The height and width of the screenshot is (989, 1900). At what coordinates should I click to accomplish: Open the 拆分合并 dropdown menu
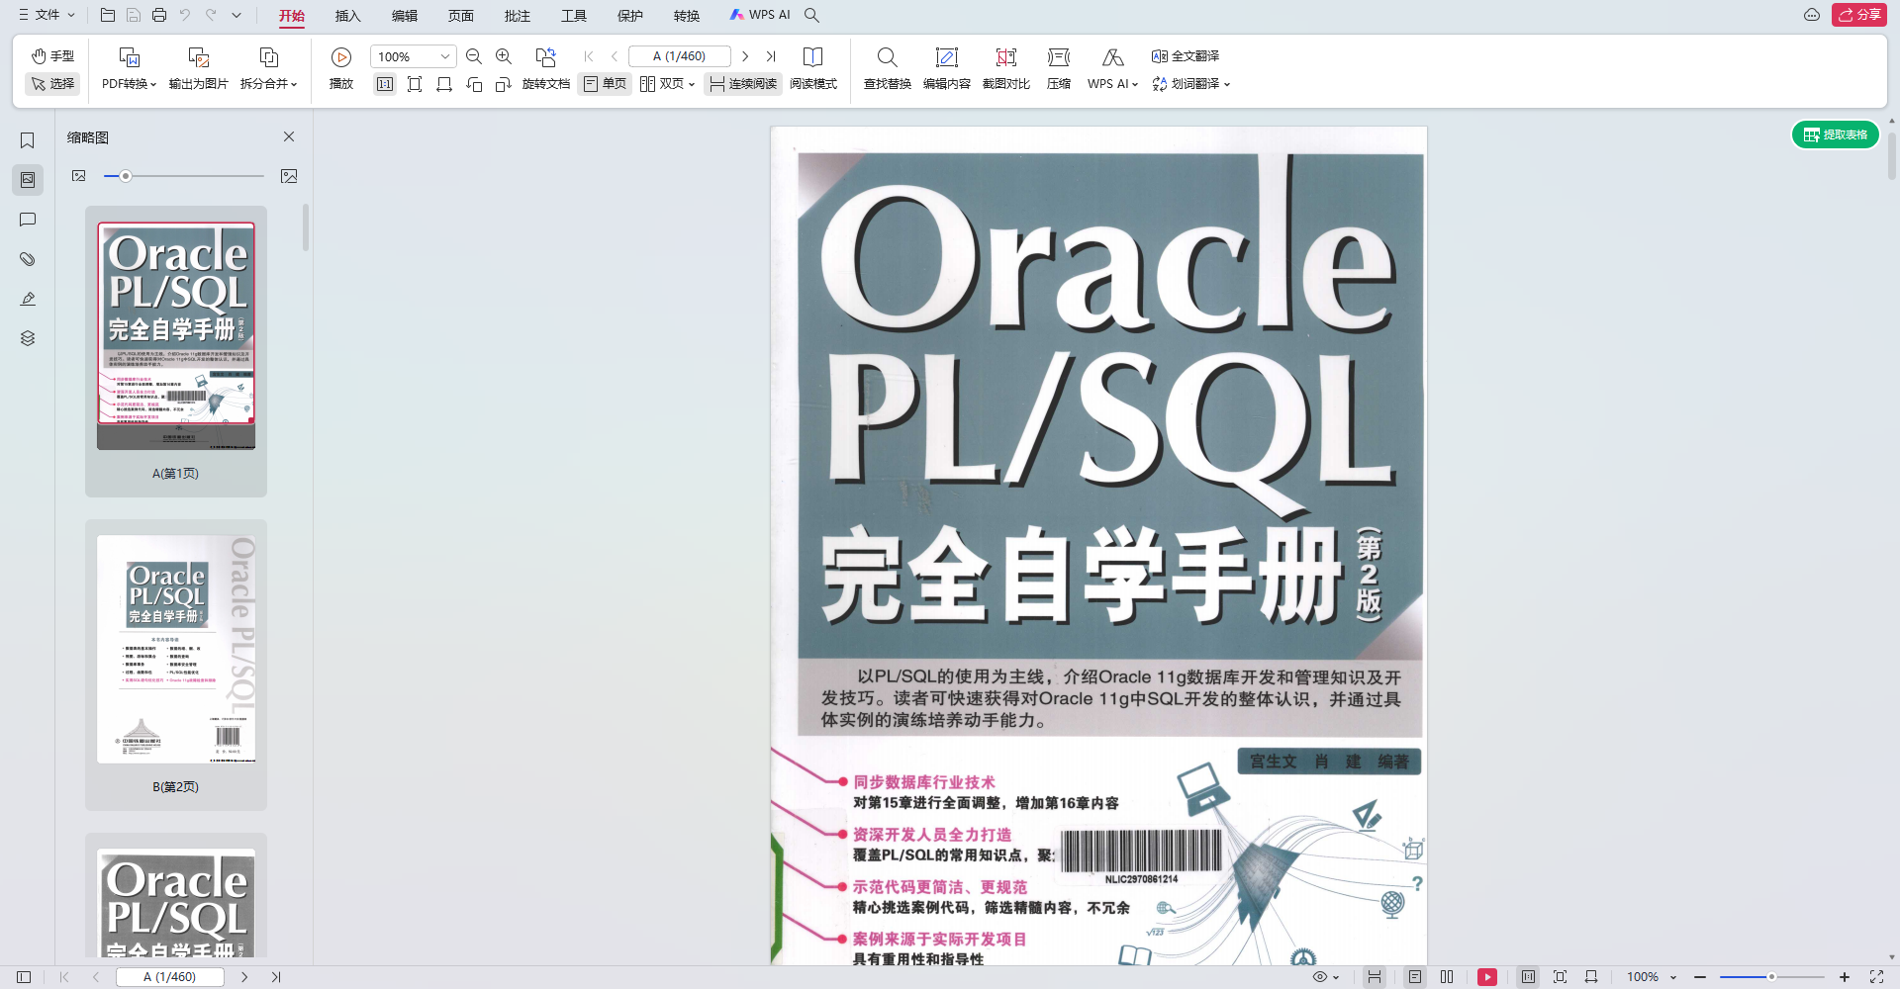[x=268, y=84]
